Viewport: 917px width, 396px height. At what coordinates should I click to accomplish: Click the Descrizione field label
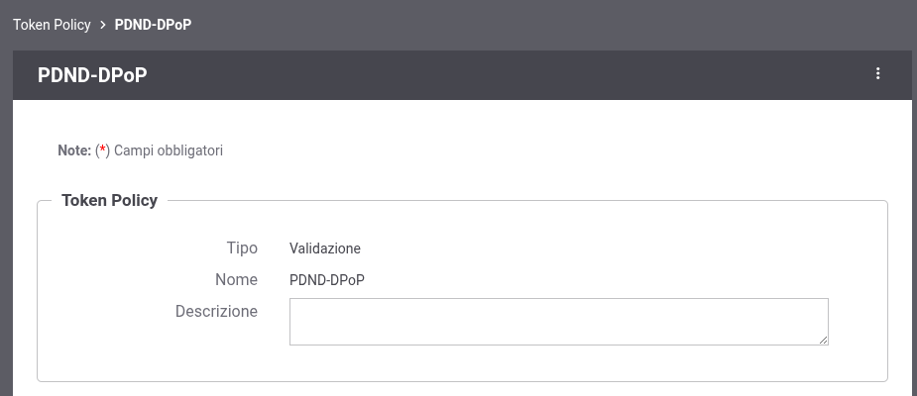pyautogui.click(x=216, y=311)
